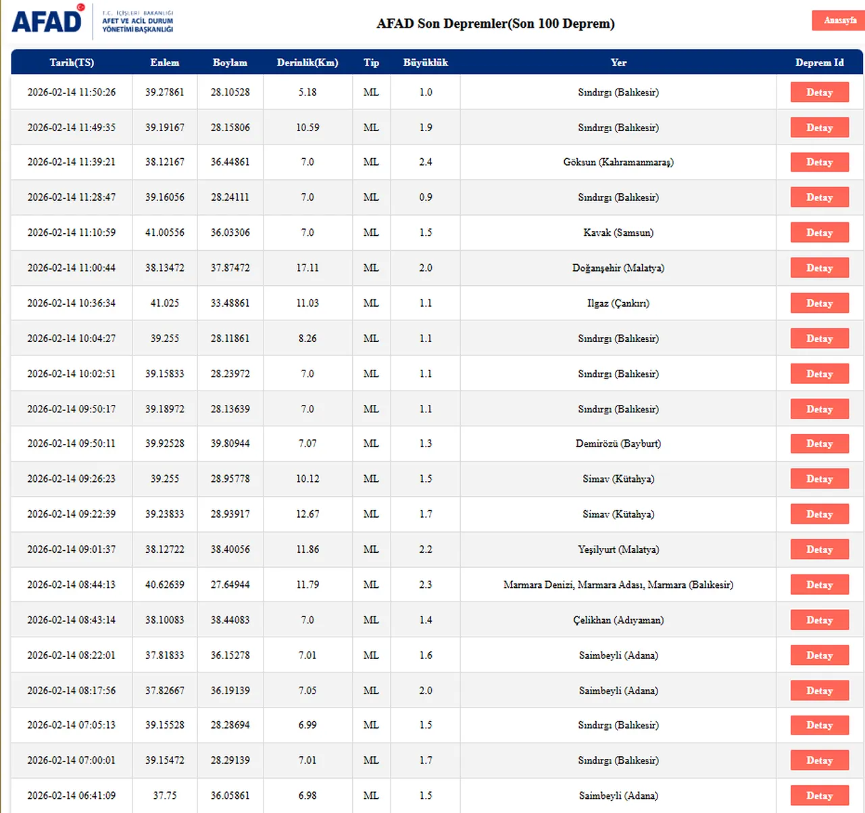Open Detay for 06:41:09 Saimbeyli quake
Screen dimensions: 865x813
(x=819, y=796)
